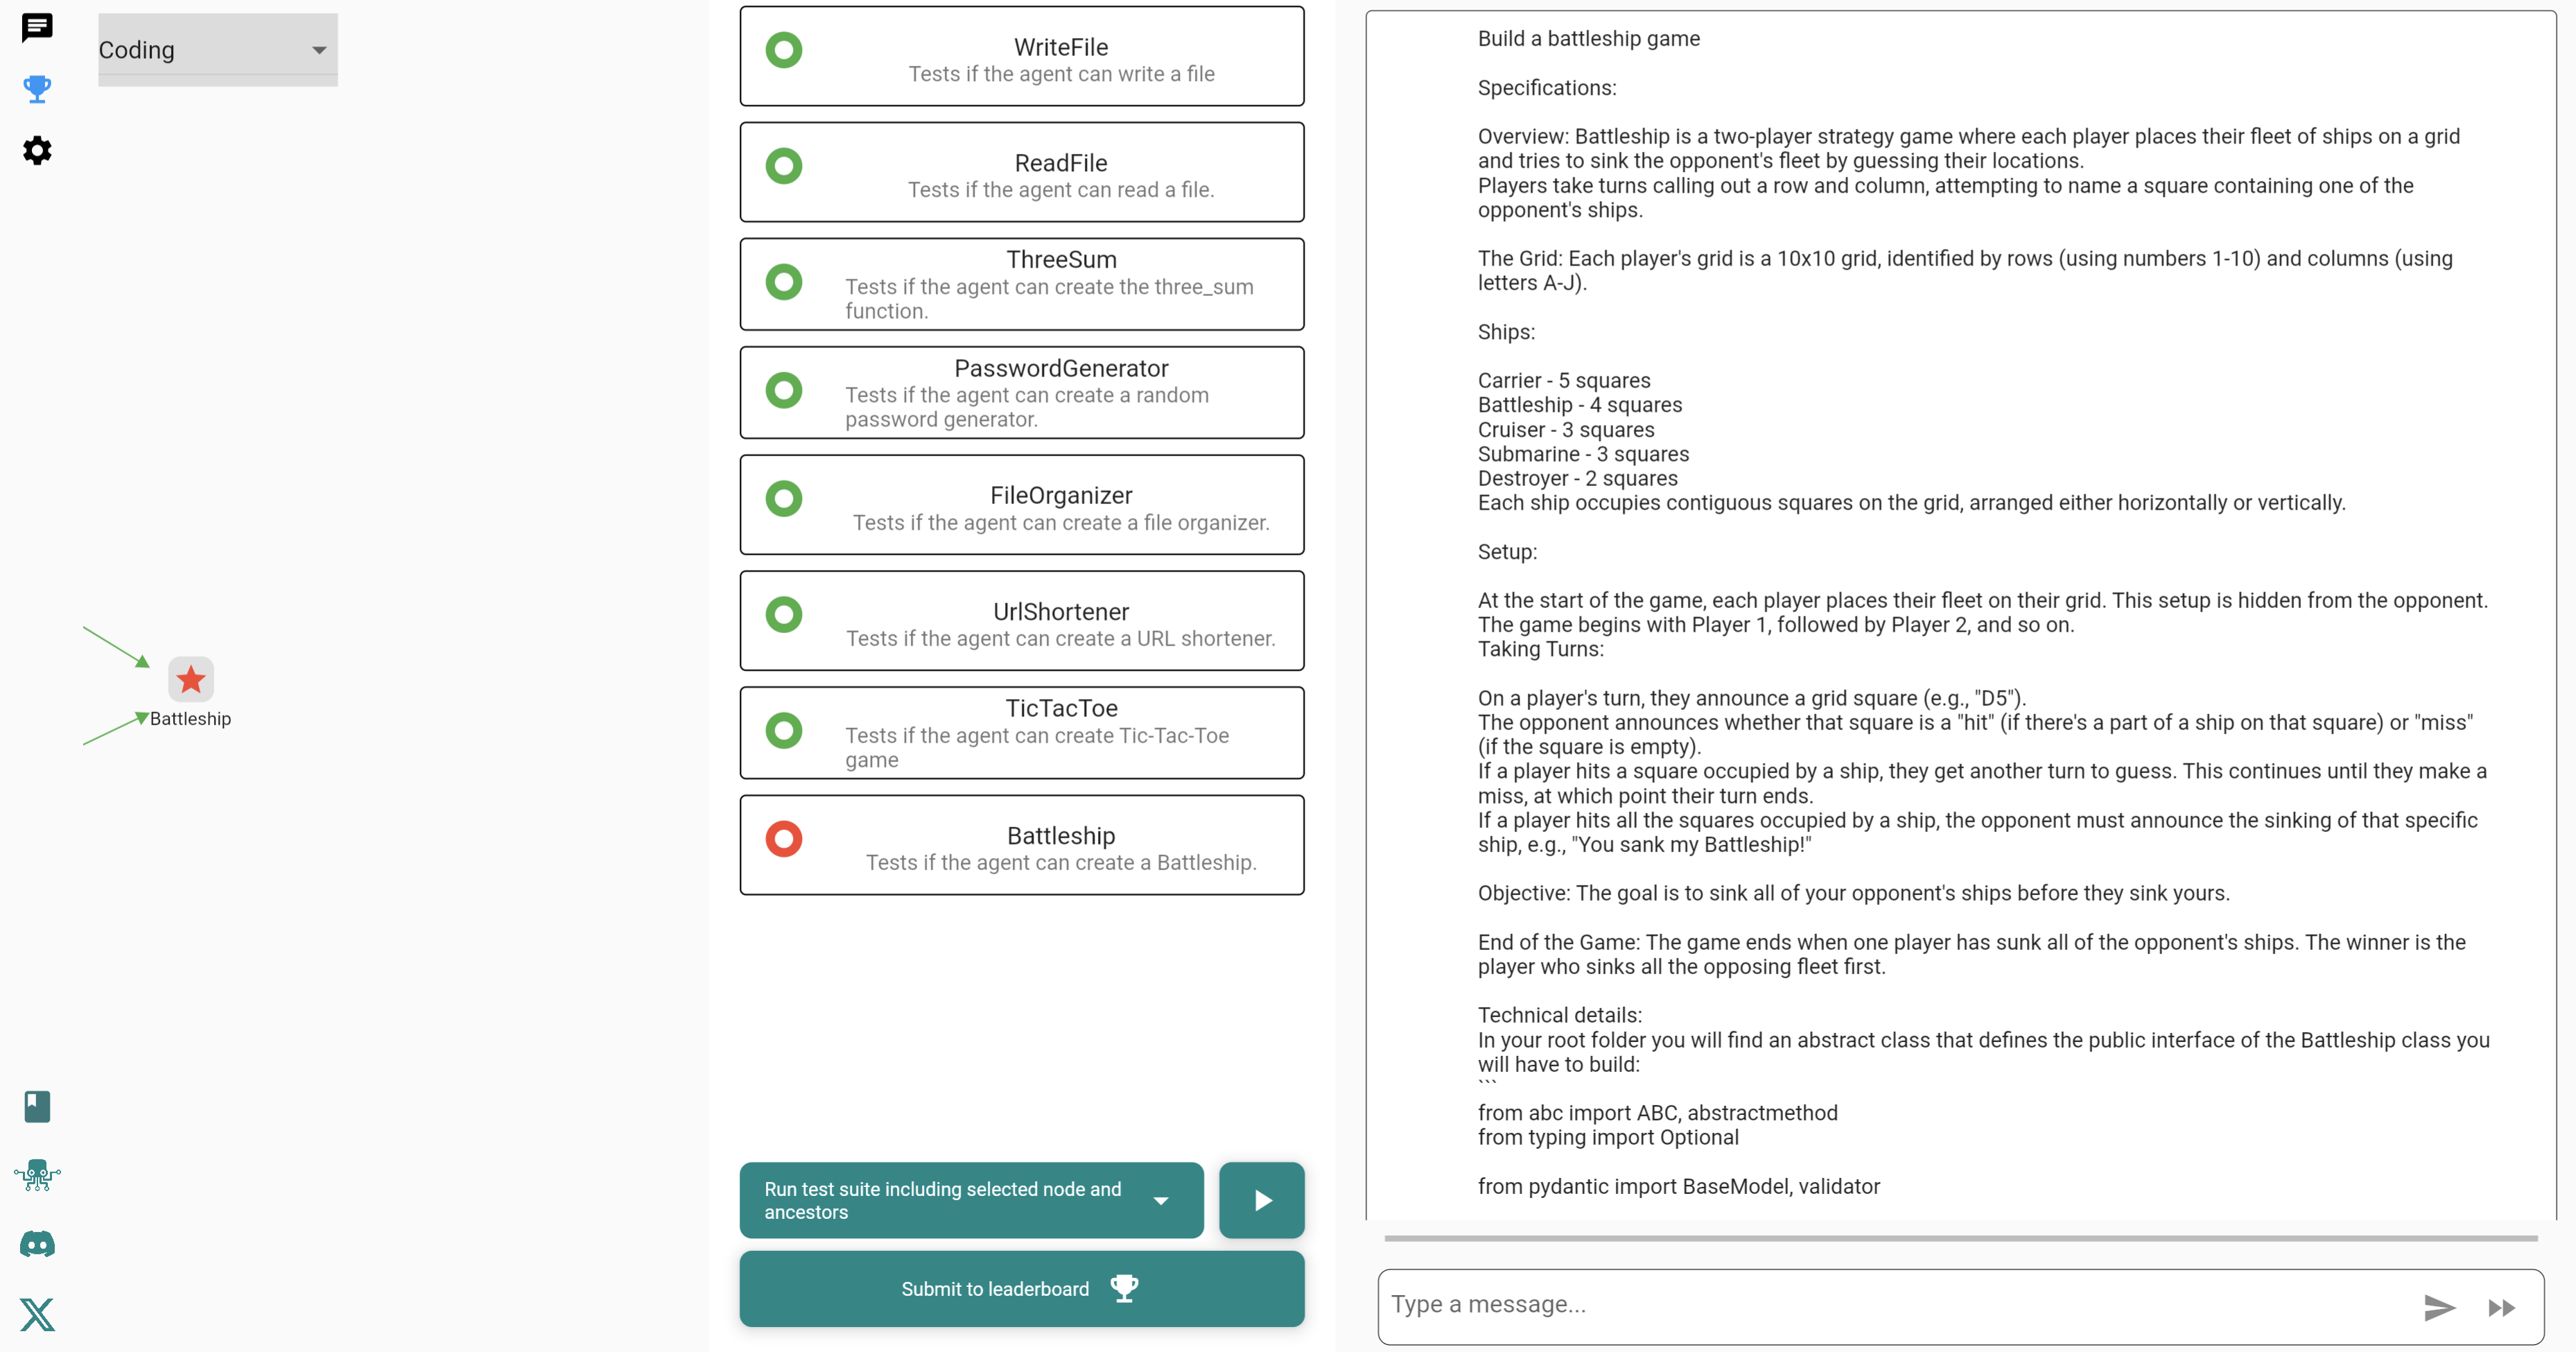This screenshot has height=1352, width=2576.
Task: Click the 'Carrier - 5 squares' line
Action: (1564, 381)
